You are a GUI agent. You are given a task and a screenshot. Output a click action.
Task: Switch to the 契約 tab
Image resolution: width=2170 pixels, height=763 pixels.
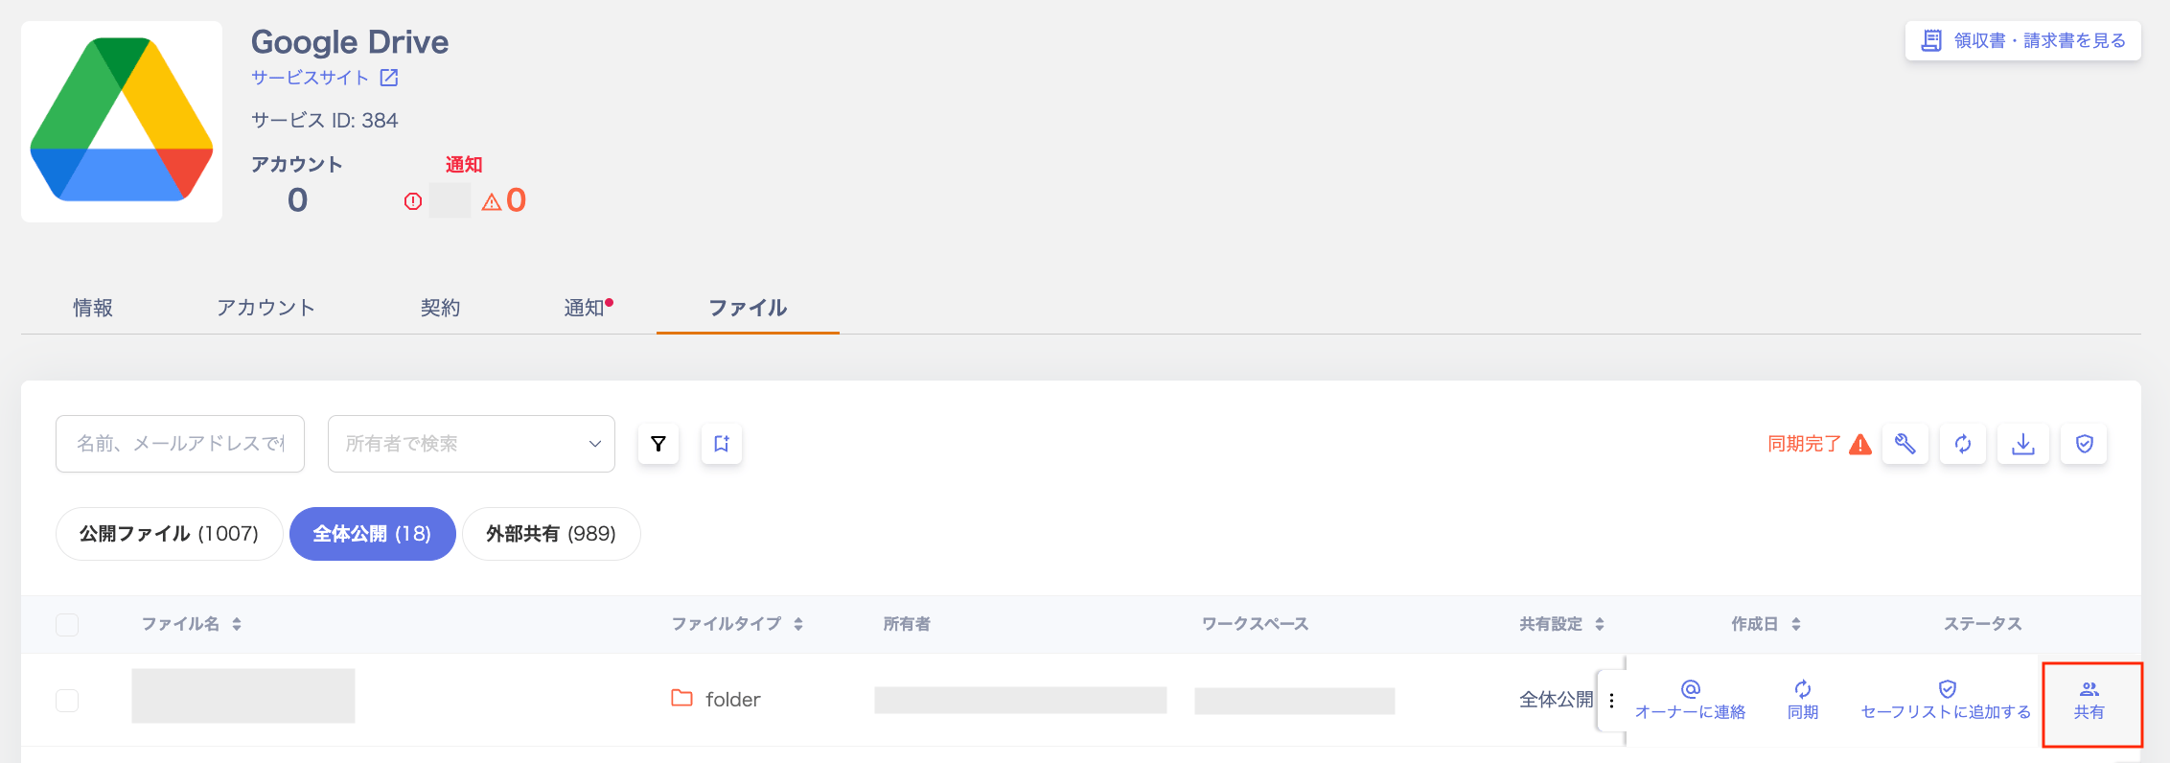coord(441,308)
